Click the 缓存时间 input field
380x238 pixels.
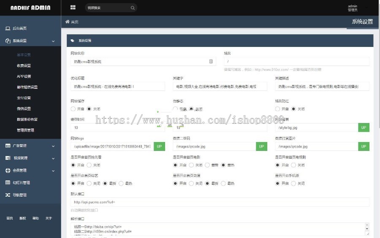coord(118,127)
